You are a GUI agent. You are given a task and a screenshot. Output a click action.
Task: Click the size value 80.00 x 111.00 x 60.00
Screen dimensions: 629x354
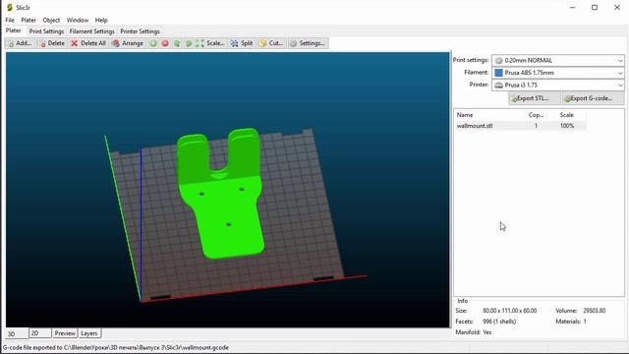click(509, 311)
